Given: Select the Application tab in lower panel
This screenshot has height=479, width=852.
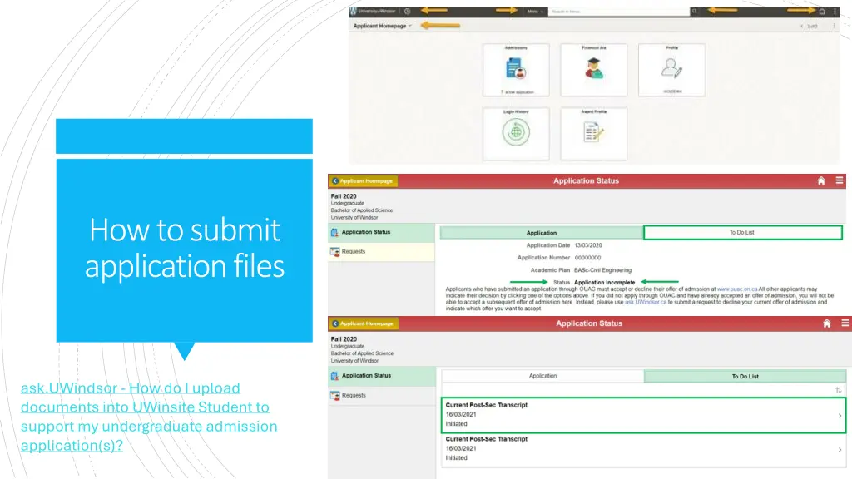Looking at the screenshot, I should tap(542, 376).
